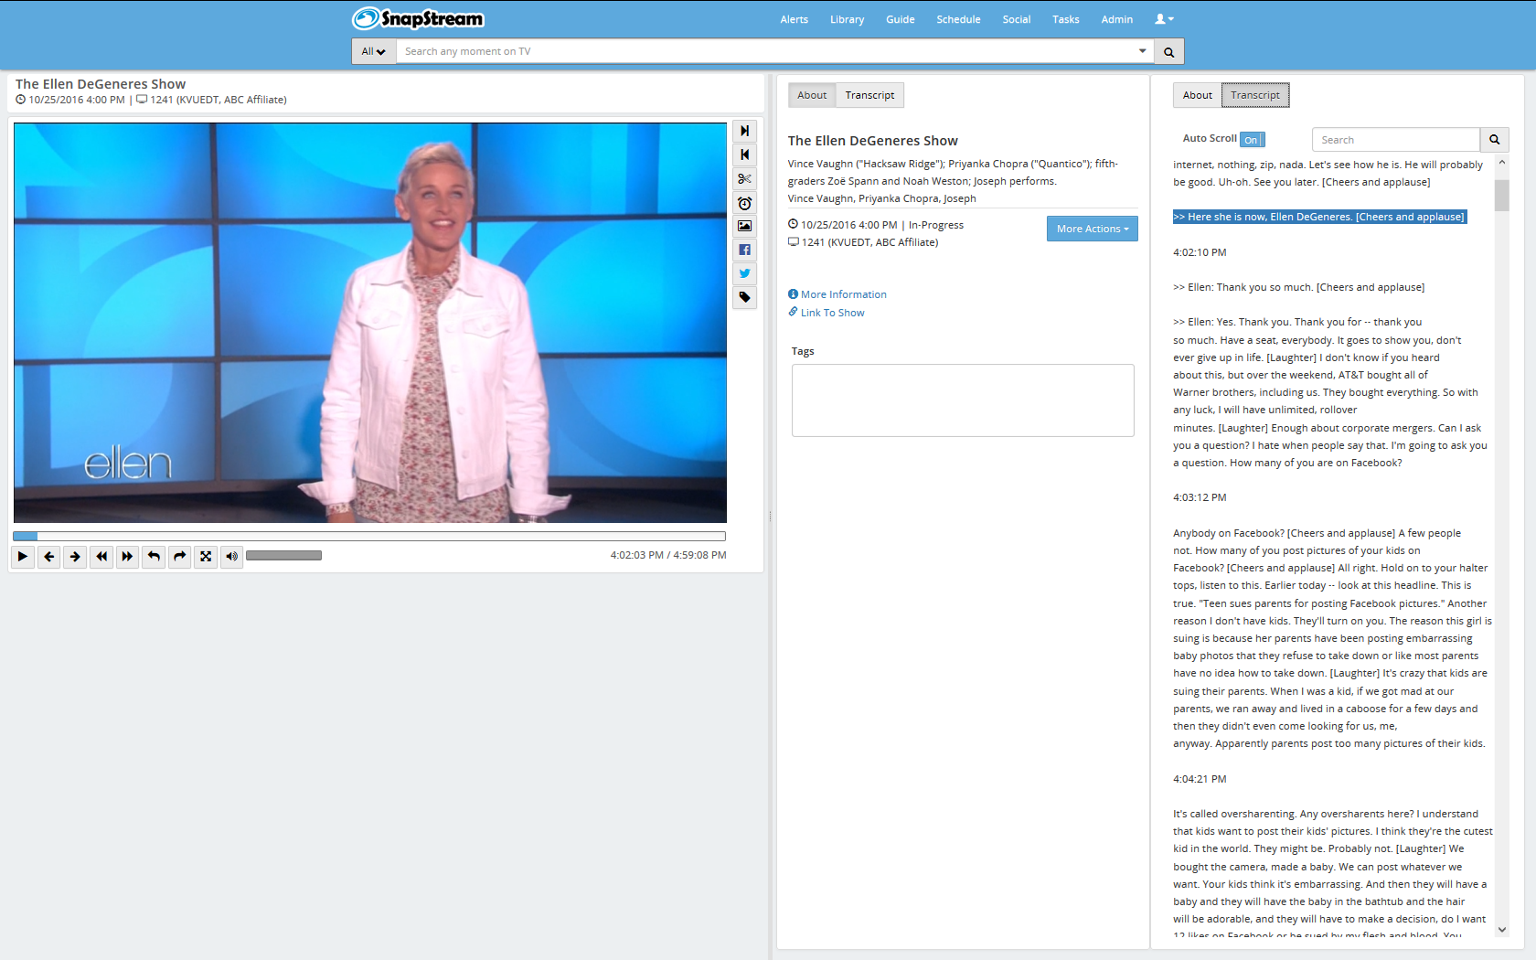Screen dimensions: 1536x960
Task: Click the SnapStream logo
Action: coord(418,19)
